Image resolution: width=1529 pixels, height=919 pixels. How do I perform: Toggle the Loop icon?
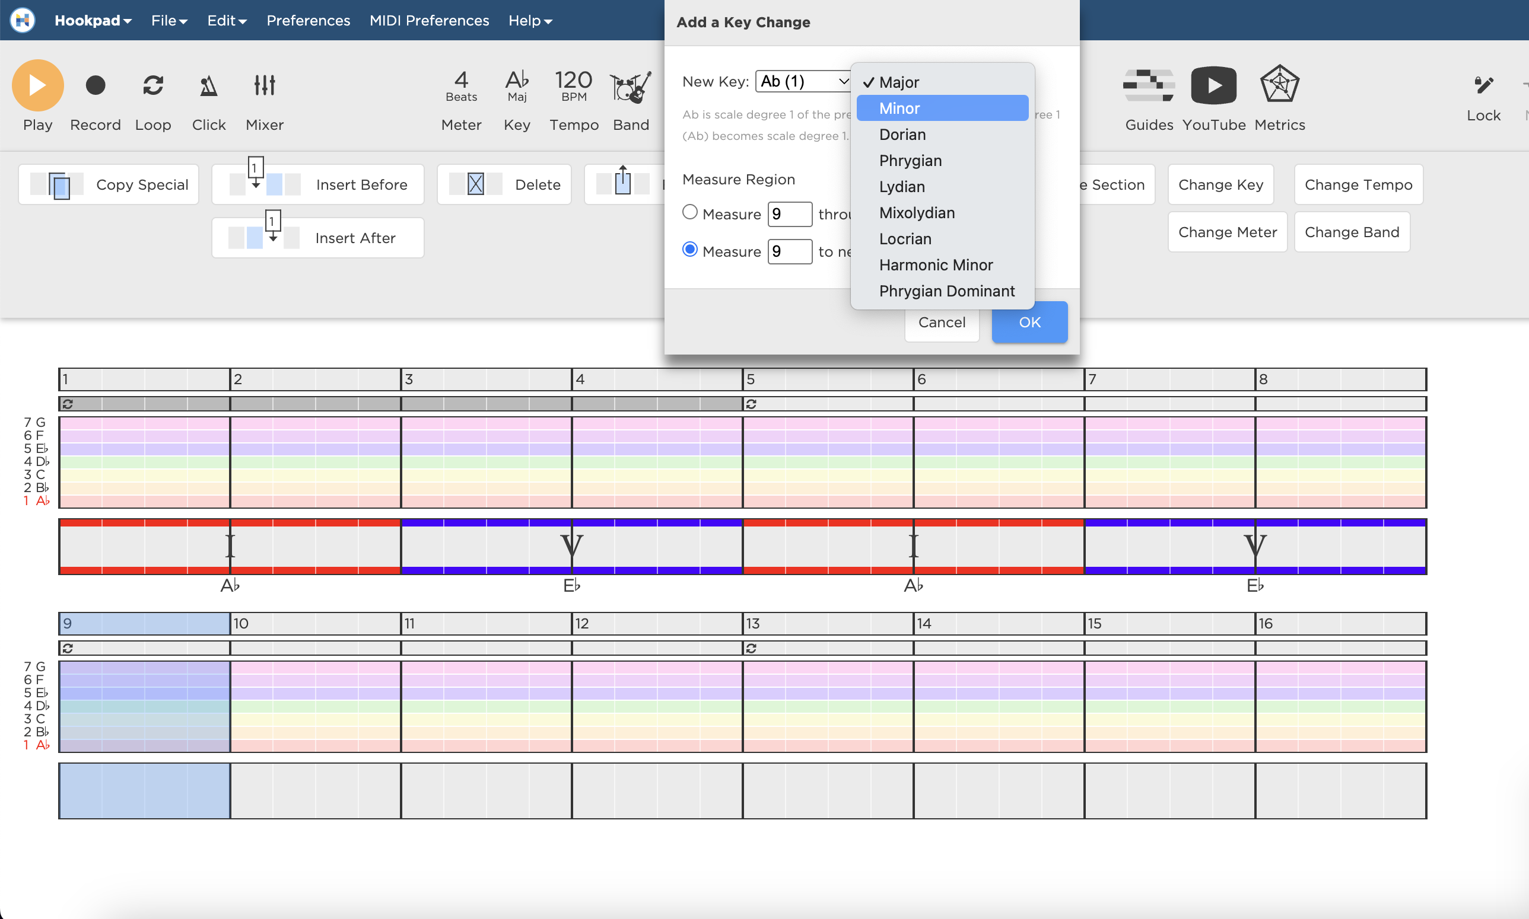coord(153,85)
